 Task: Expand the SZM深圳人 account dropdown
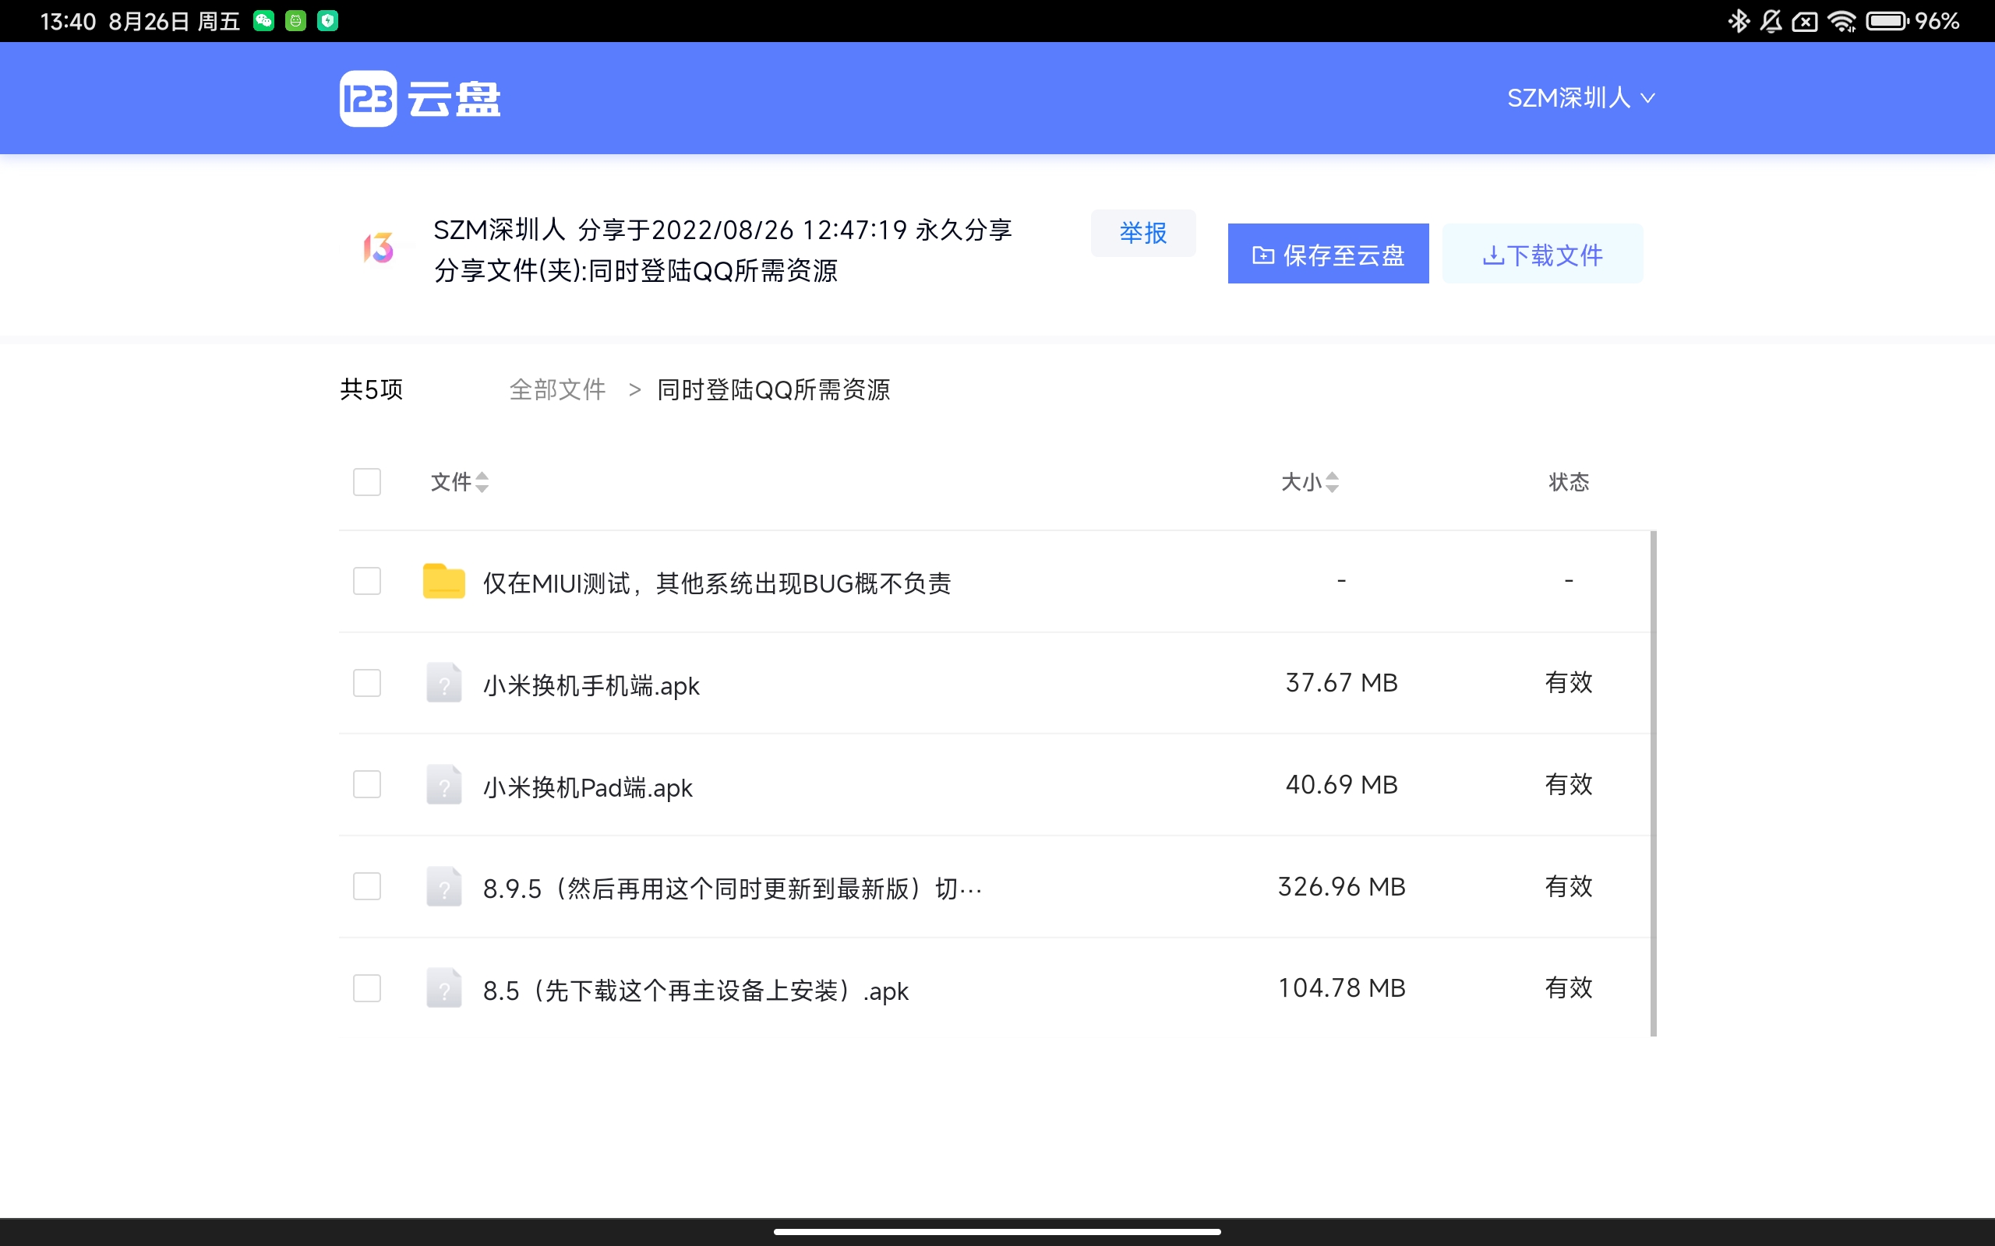click(1580, 98)
